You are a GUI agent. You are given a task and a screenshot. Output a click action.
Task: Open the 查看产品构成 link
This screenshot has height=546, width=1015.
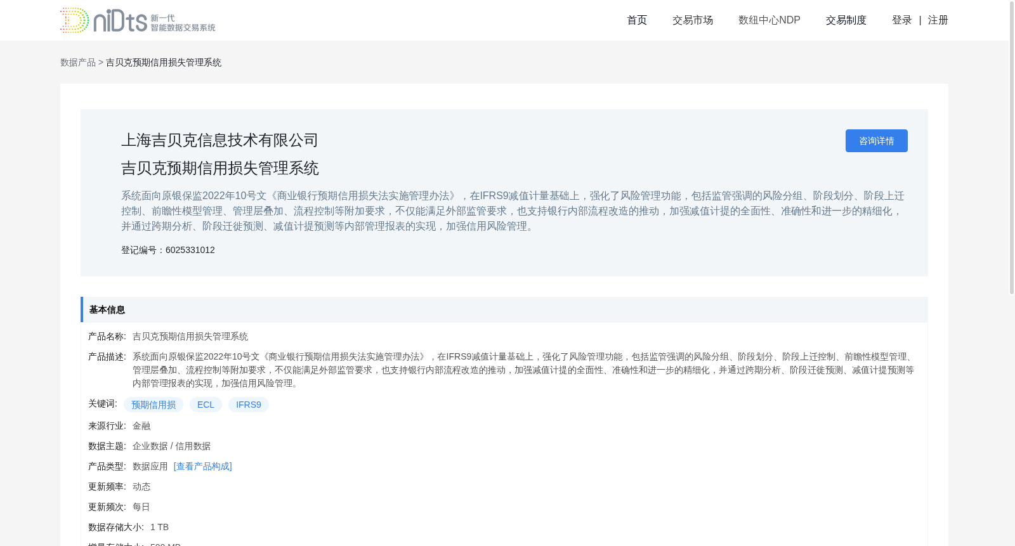point(203,466)
